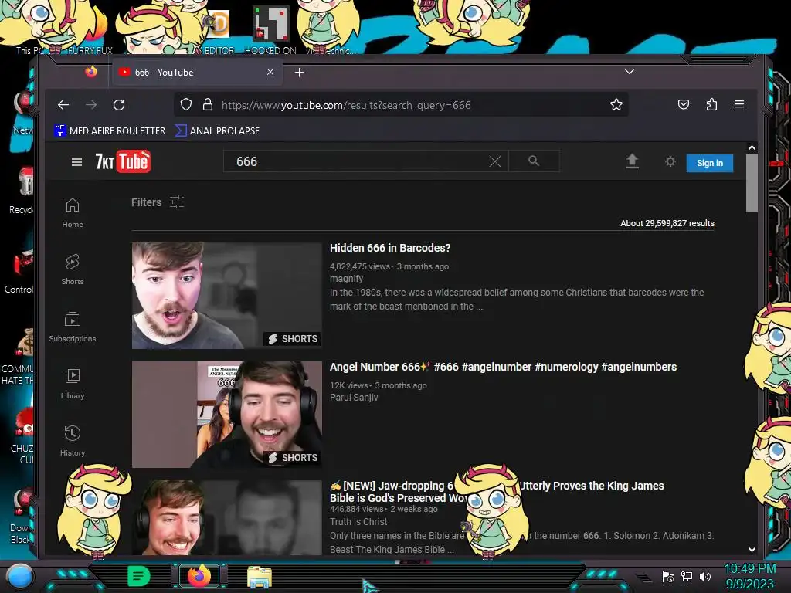Close the '666 - YouTube' tab
Screen dimensions: 791x593
(x=270, y=72)
